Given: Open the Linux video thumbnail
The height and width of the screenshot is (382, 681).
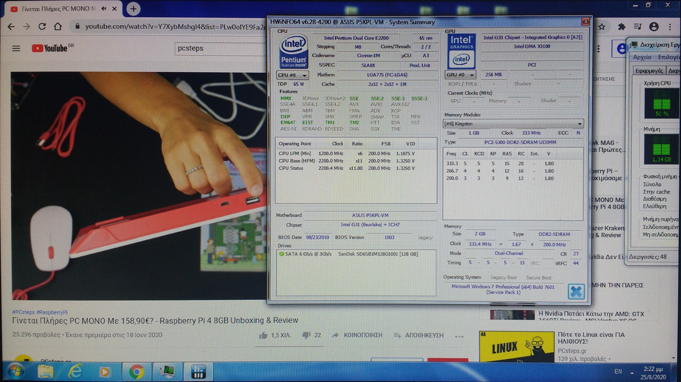Looking at the screenshot, I should point(517,346).
